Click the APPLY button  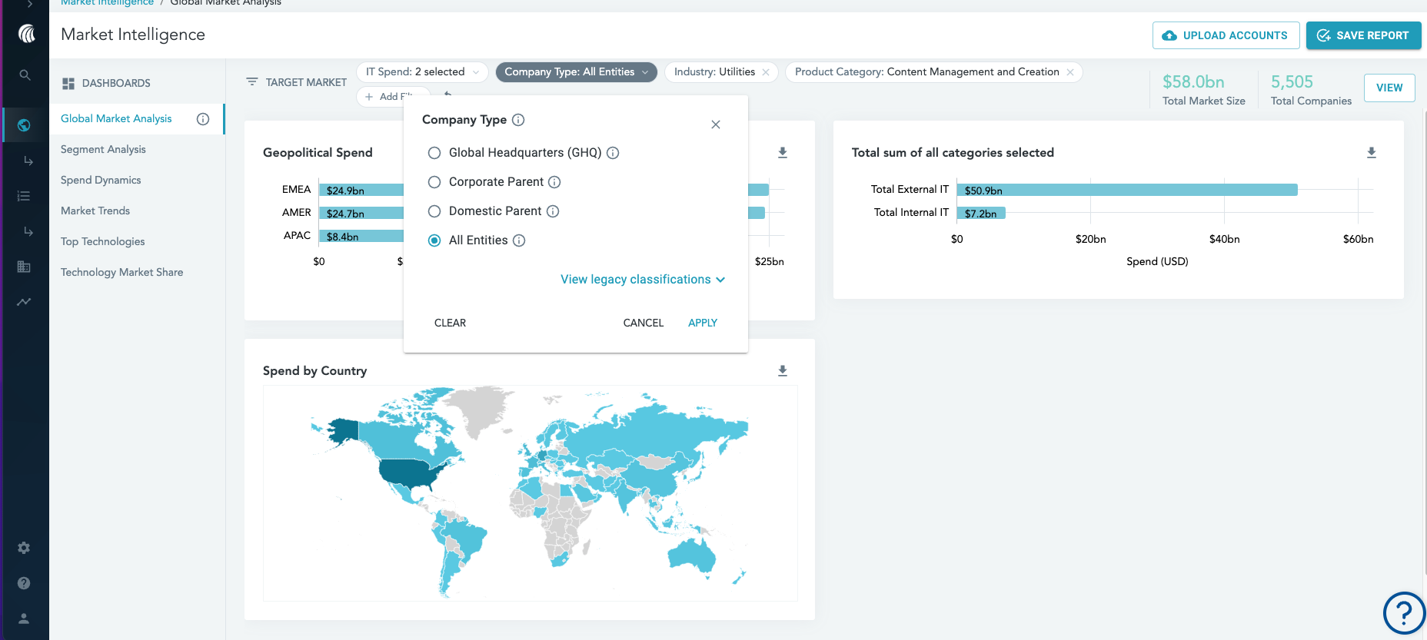(x=702, y=323)
